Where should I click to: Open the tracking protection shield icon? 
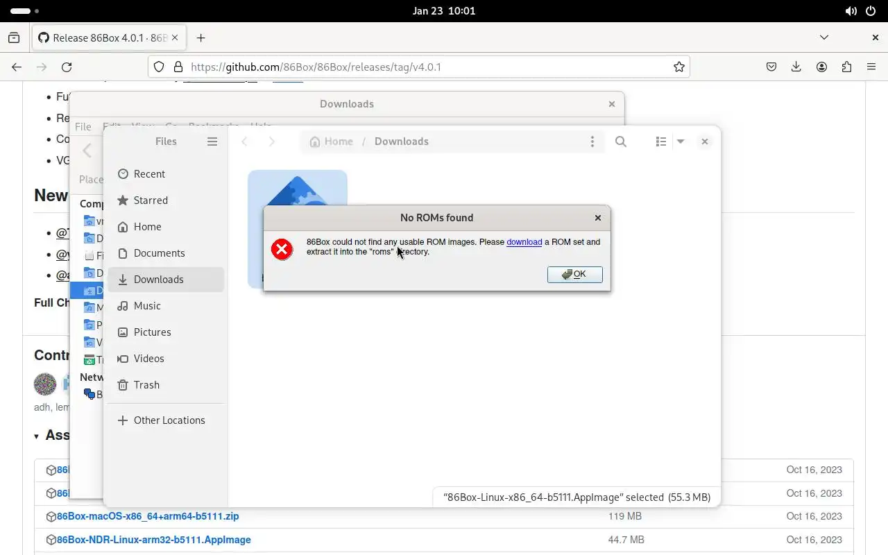click(159, 67)
